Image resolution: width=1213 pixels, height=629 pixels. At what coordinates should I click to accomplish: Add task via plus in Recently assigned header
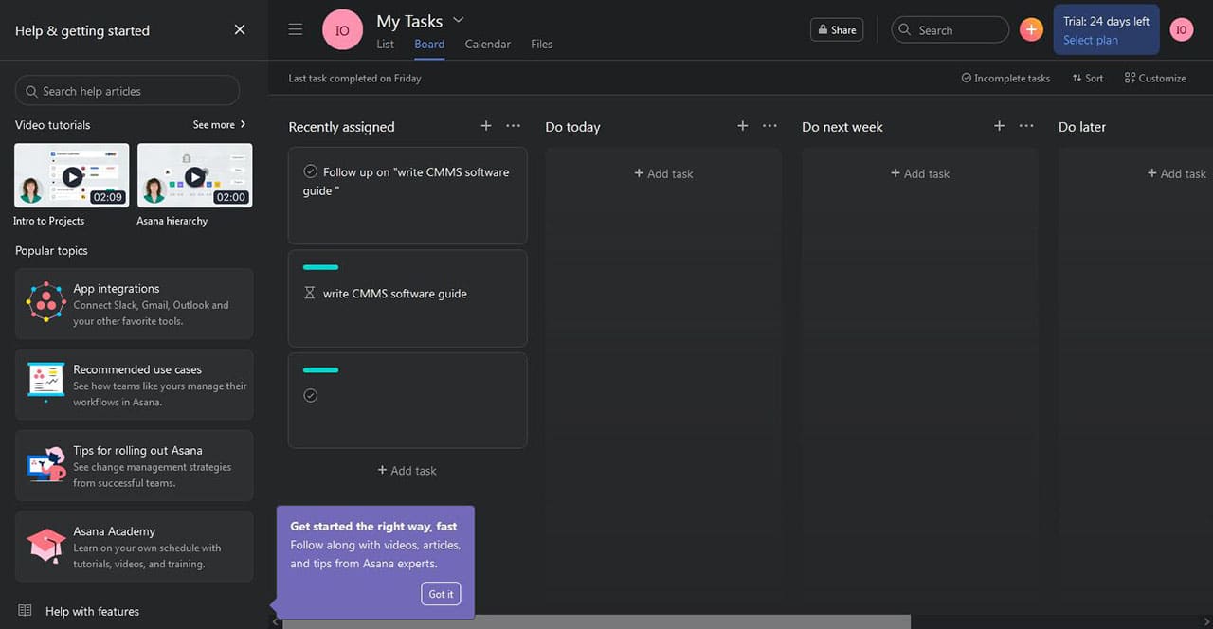click(x=486, y=126)
